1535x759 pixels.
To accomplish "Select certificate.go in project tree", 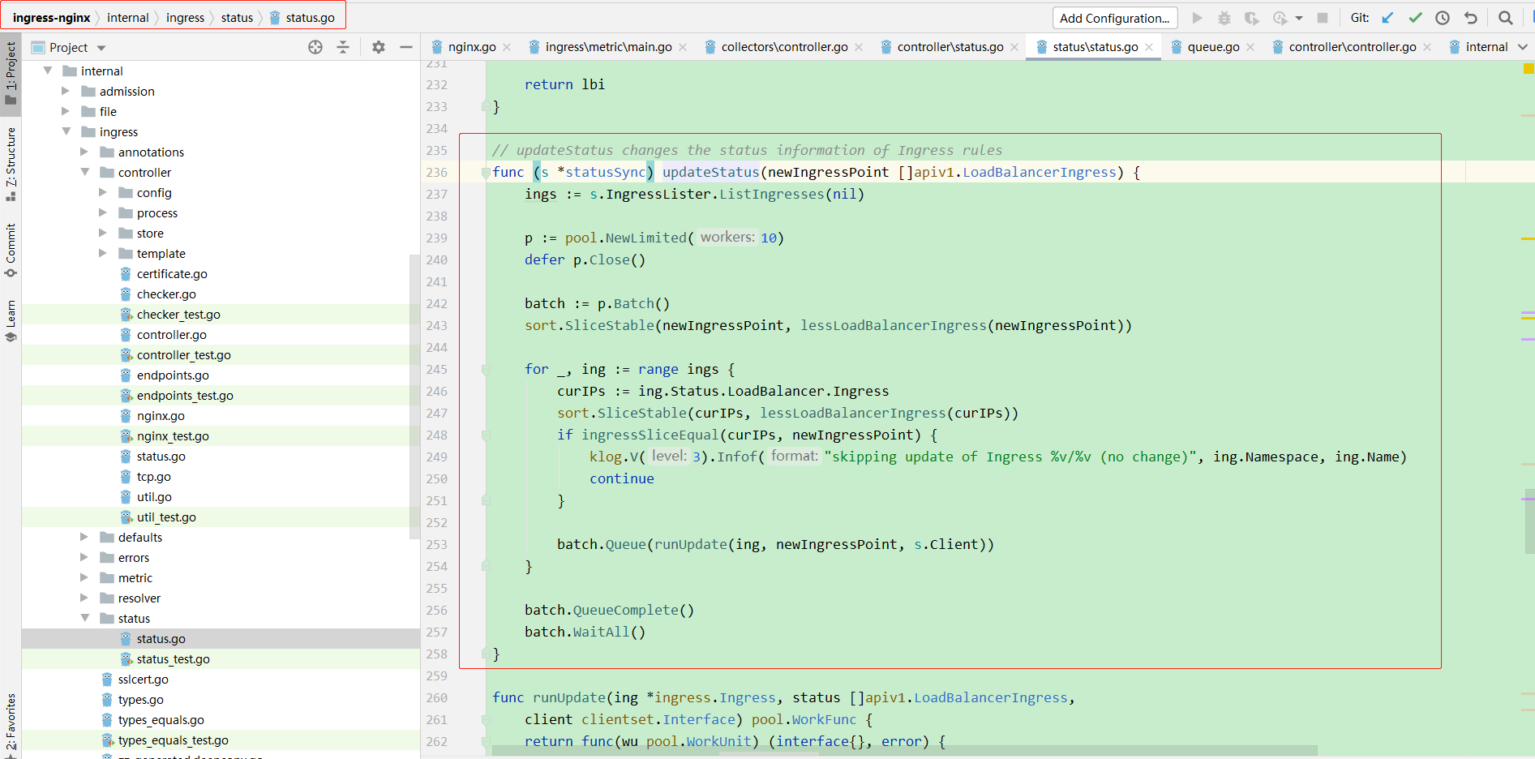I will (x=172, y=274).
